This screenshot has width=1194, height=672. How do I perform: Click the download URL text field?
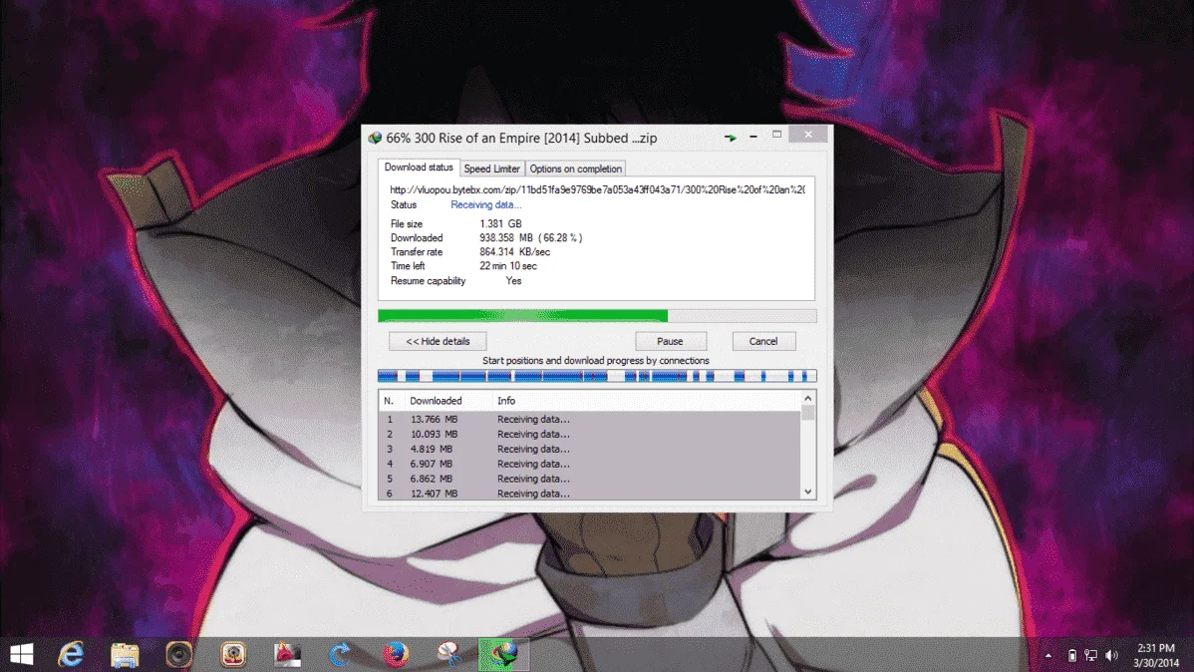pyautogui.click(x=597, y=189)
